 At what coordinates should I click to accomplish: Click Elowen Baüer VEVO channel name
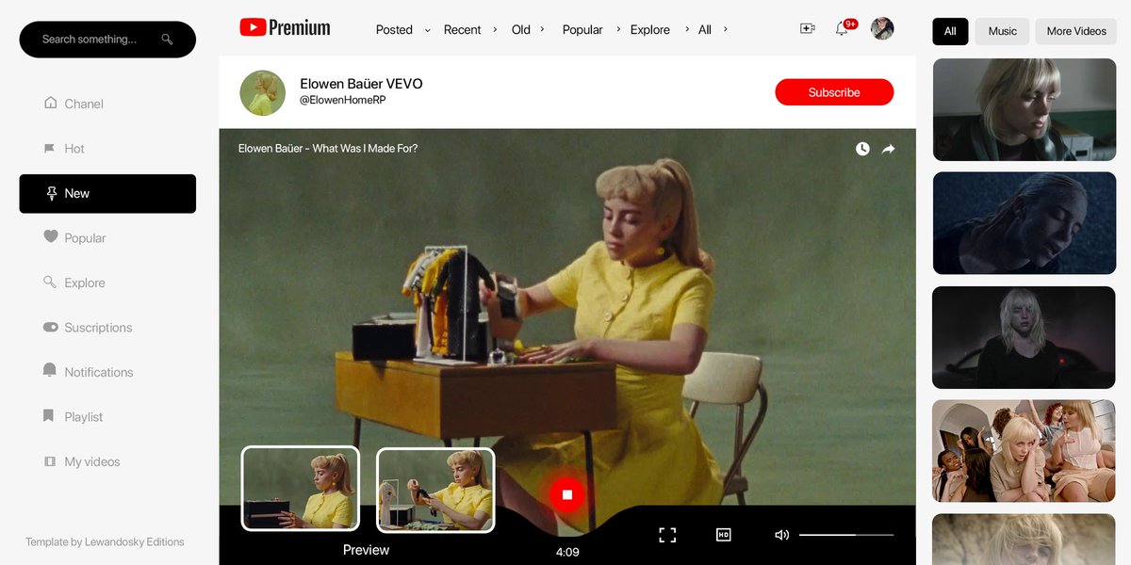click(361, 84)
